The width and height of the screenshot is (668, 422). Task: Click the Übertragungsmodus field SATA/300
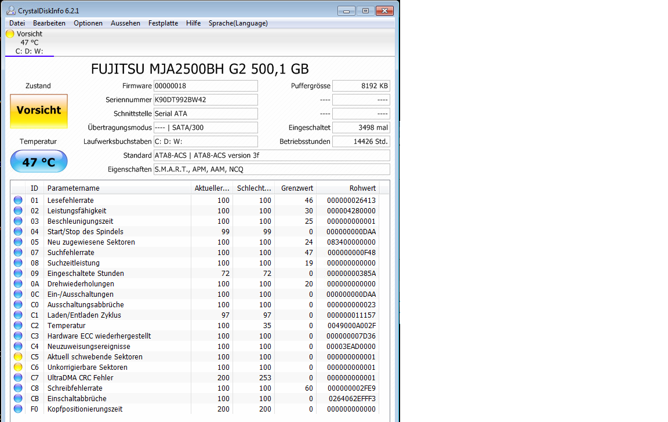pyautogui.click(x=206, y=128)
